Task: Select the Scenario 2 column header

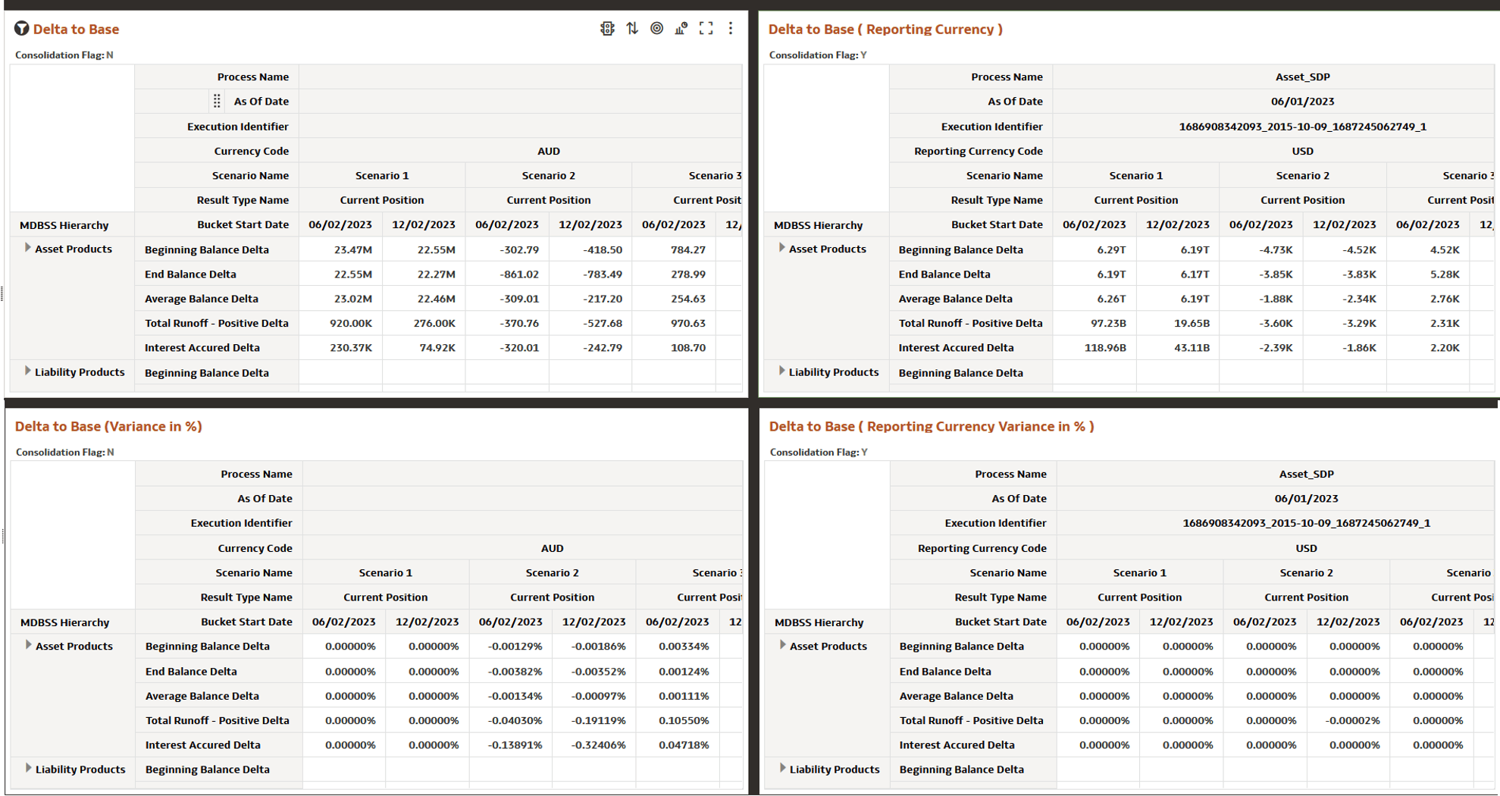Action: (x=547, y=175)
